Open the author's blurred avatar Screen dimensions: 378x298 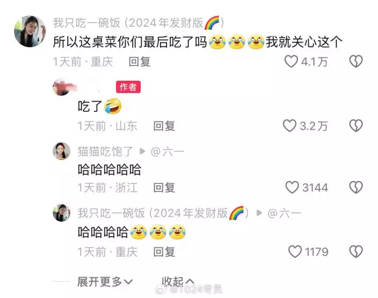[x=61, y=87]
